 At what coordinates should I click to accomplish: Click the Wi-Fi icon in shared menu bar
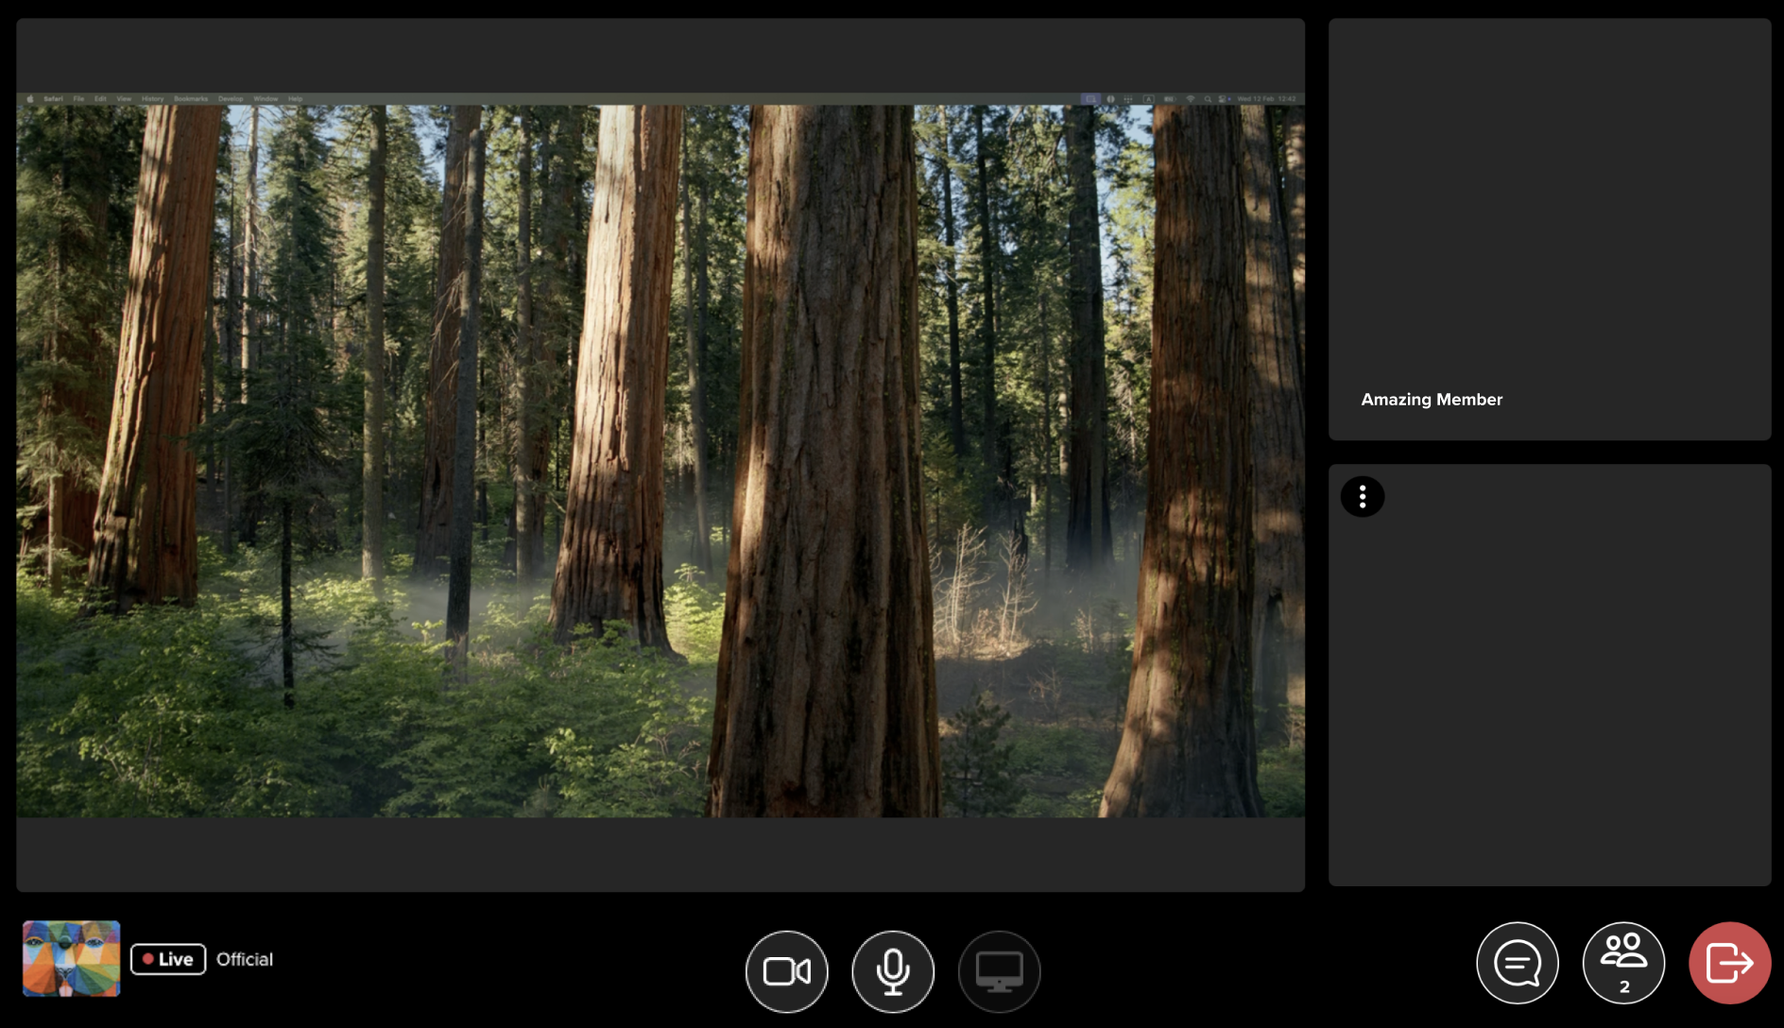coord(1191,99)
